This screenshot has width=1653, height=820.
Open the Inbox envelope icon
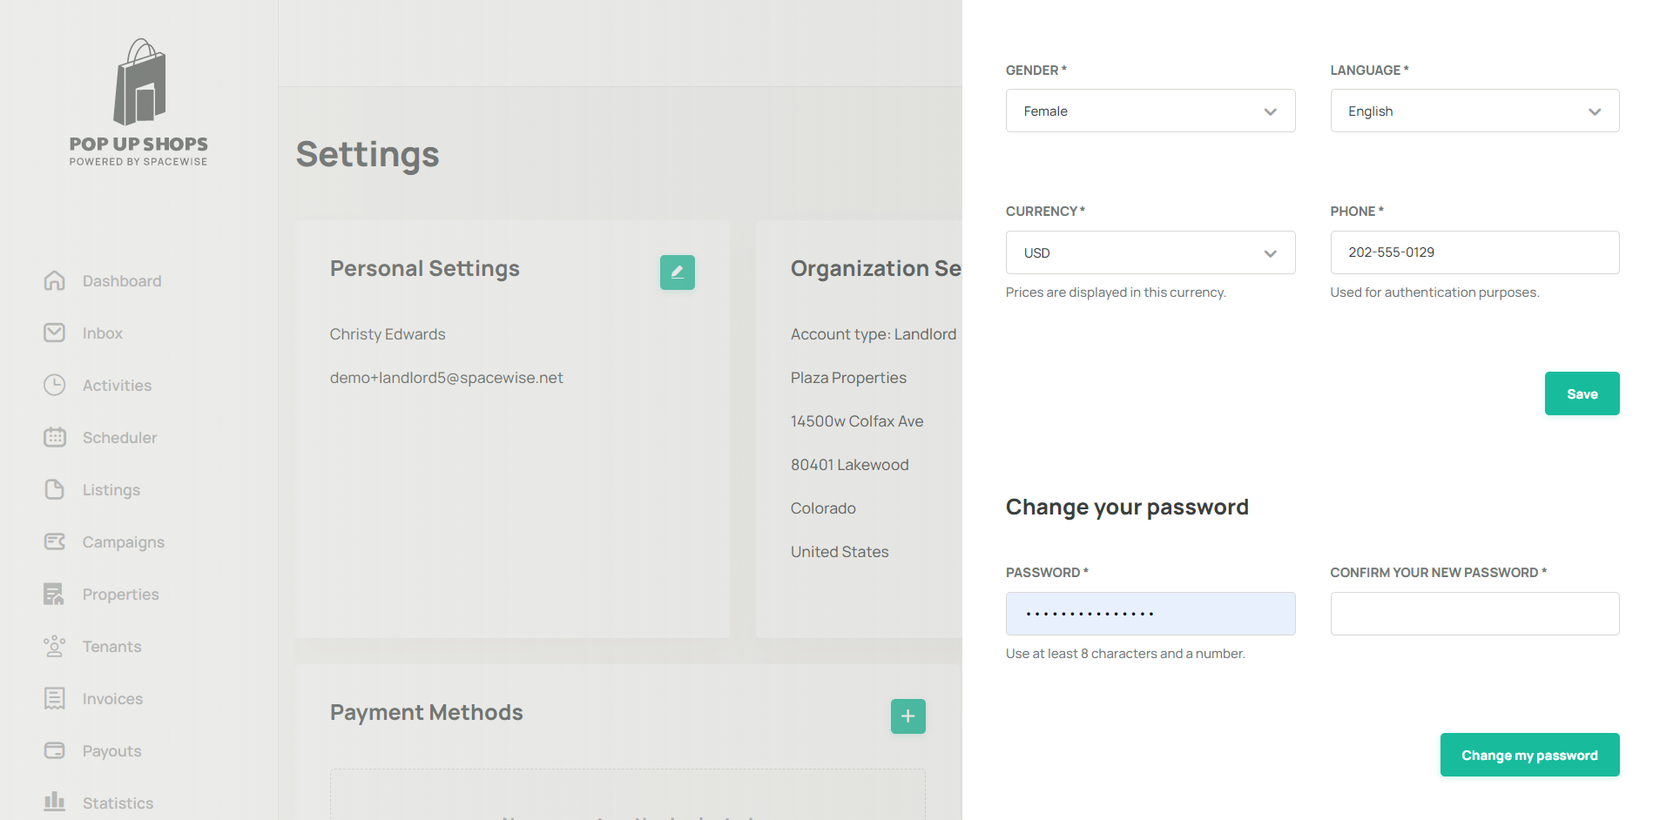(55, 333)
